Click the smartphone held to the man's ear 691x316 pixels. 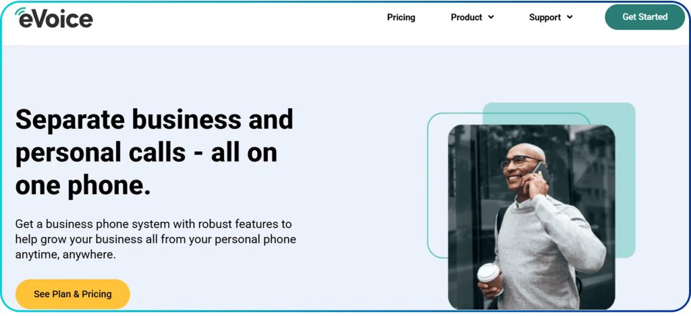[x=542, y=173]
